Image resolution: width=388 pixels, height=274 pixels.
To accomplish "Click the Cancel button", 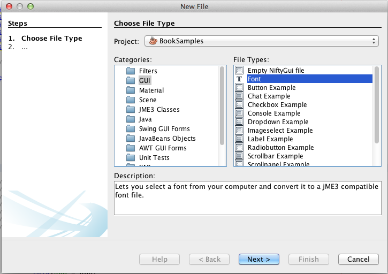I will [x=358, y=259].
